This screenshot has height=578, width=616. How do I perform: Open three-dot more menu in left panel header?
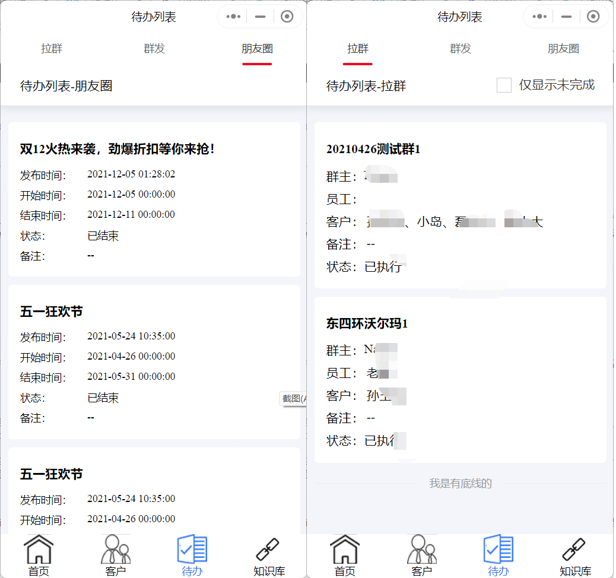click(233, 17)
